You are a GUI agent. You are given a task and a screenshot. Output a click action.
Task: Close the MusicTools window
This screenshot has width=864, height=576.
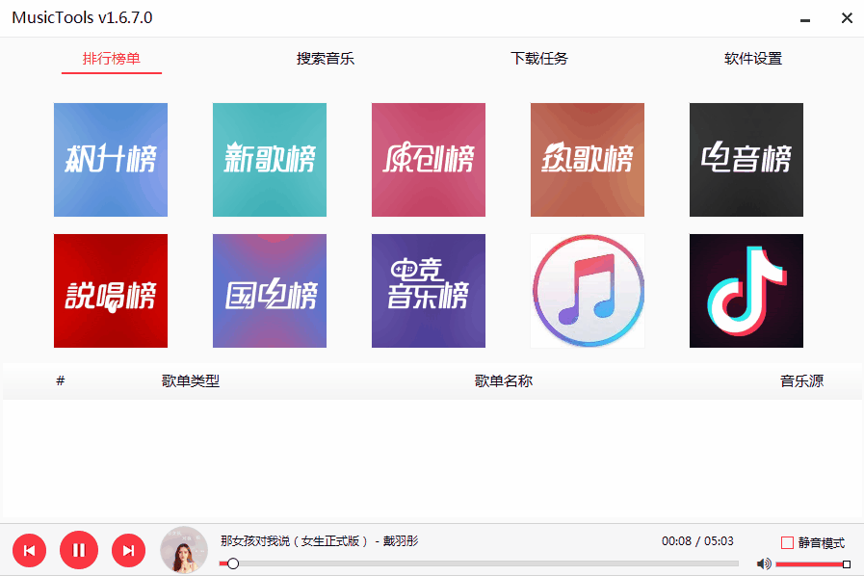click(x=847, y=18)
